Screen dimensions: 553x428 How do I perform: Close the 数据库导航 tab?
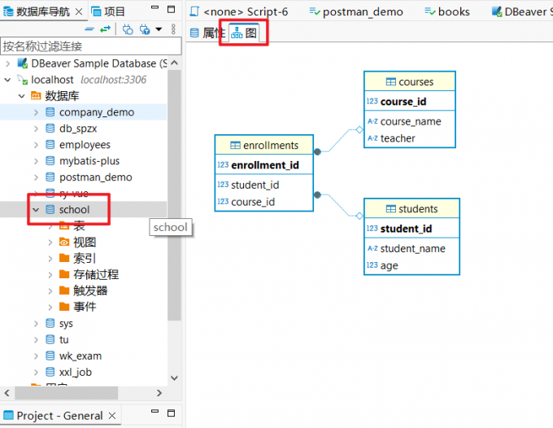point(79,11)
